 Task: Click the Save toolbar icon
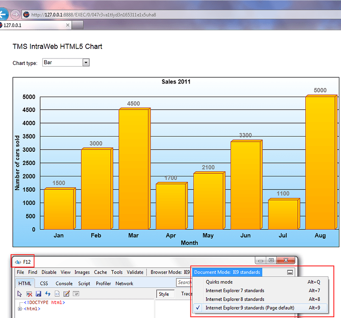click(x=39, y=293)
